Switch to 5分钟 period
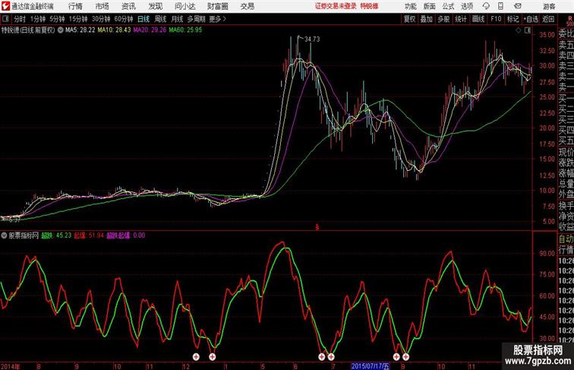Image resolution: width=574 pixels, height=370 pixels. (x=57, y=19)
